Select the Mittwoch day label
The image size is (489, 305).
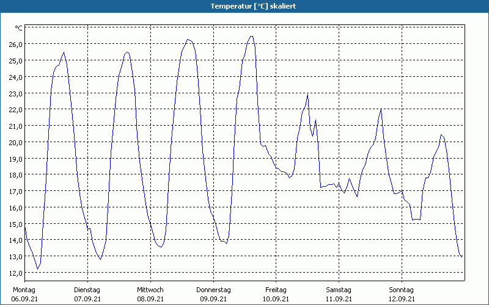click(x=150, y=290)
